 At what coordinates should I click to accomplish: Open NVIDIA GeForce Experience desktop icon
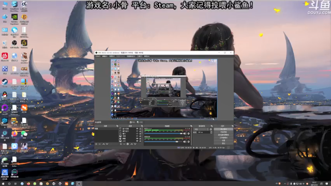14,17
